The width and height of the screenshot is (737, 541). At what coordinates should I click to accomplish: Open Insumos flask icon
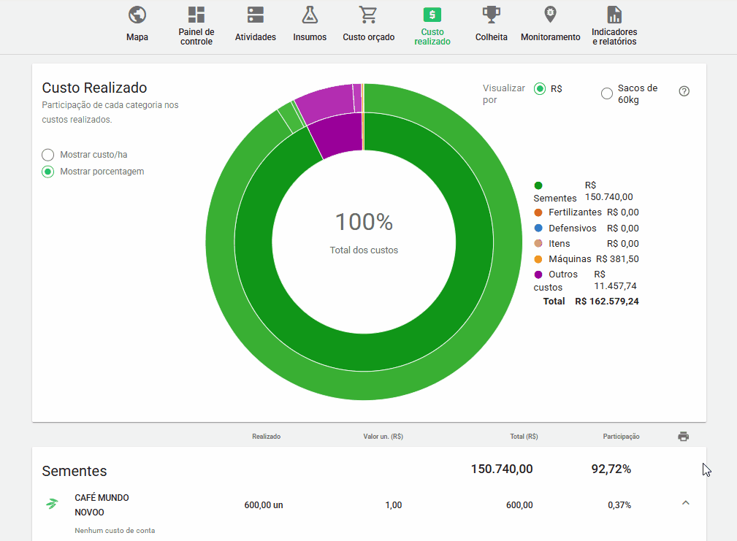pos(310,15)
